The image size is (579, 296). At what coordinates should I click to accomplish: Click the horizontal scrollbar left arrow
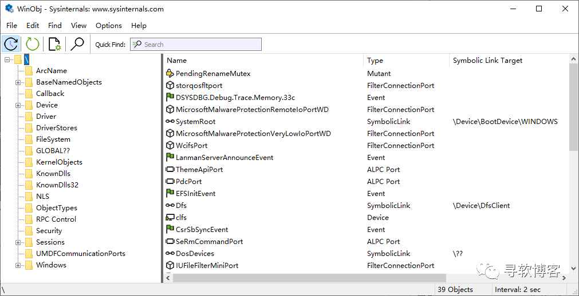click(168, 278)
